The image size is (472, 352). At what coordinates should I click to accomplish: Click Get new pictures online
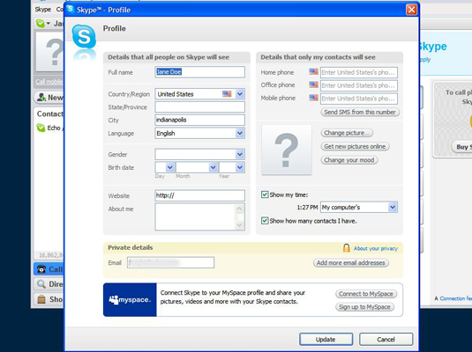click(355, 146)
